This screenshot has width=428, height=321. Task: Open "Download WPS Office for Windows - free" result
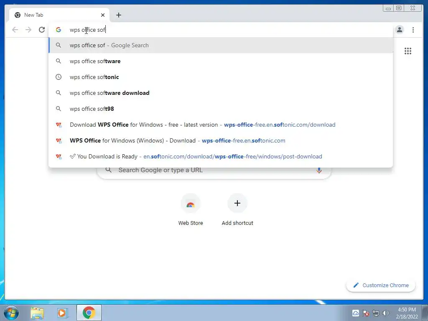click(221, 125)
